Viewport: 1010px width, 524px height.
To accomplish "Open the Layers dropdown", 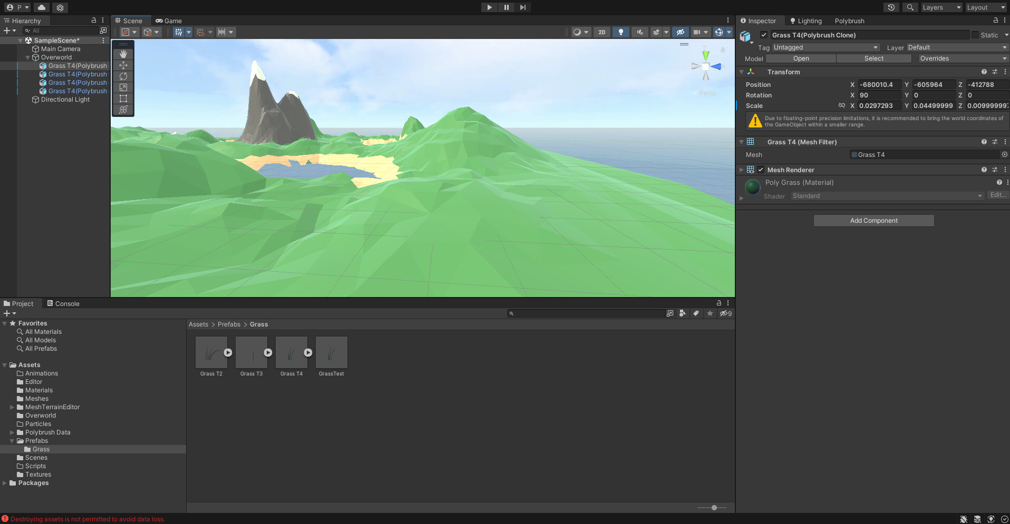I will point(941,7).
